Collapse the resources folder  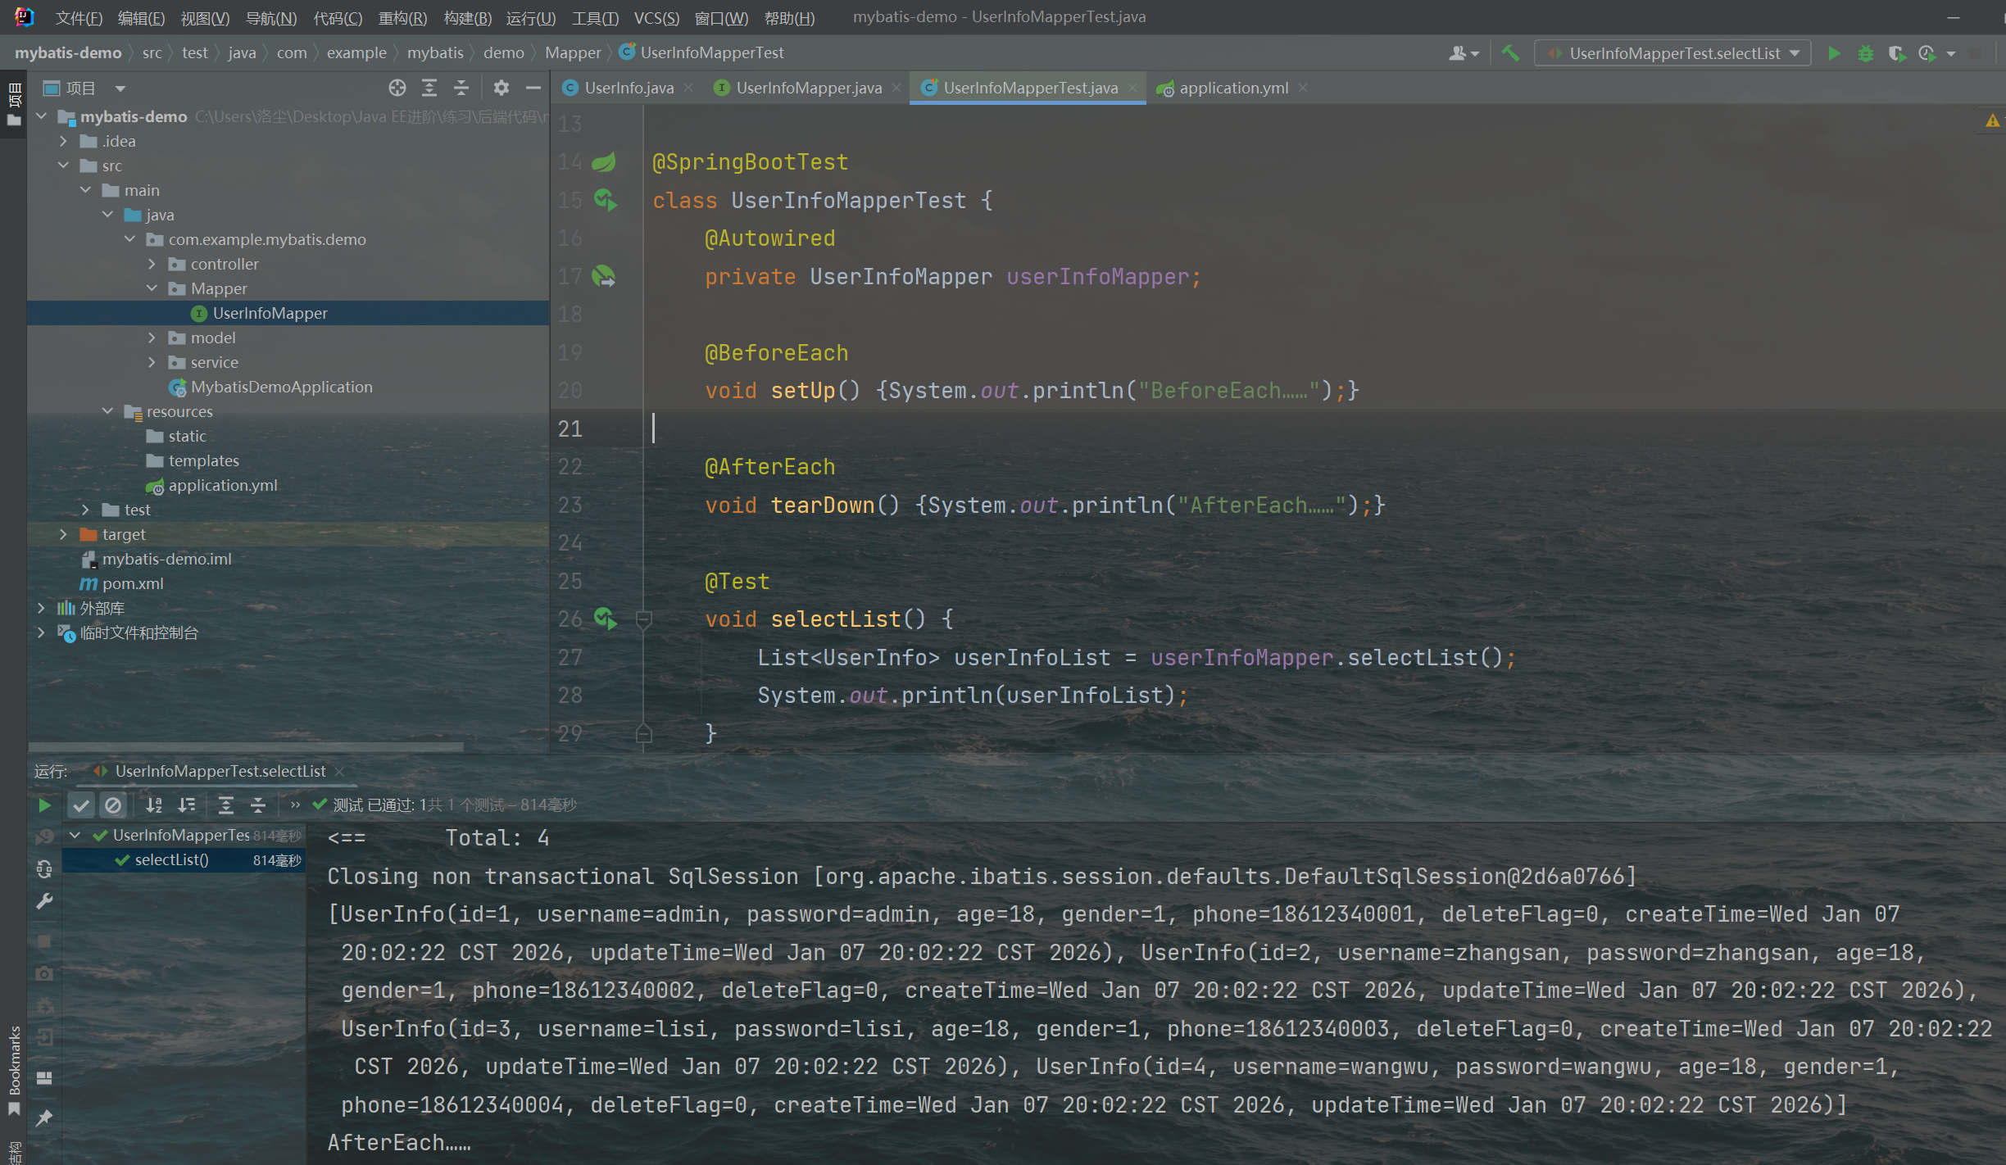tap(107, 411)
